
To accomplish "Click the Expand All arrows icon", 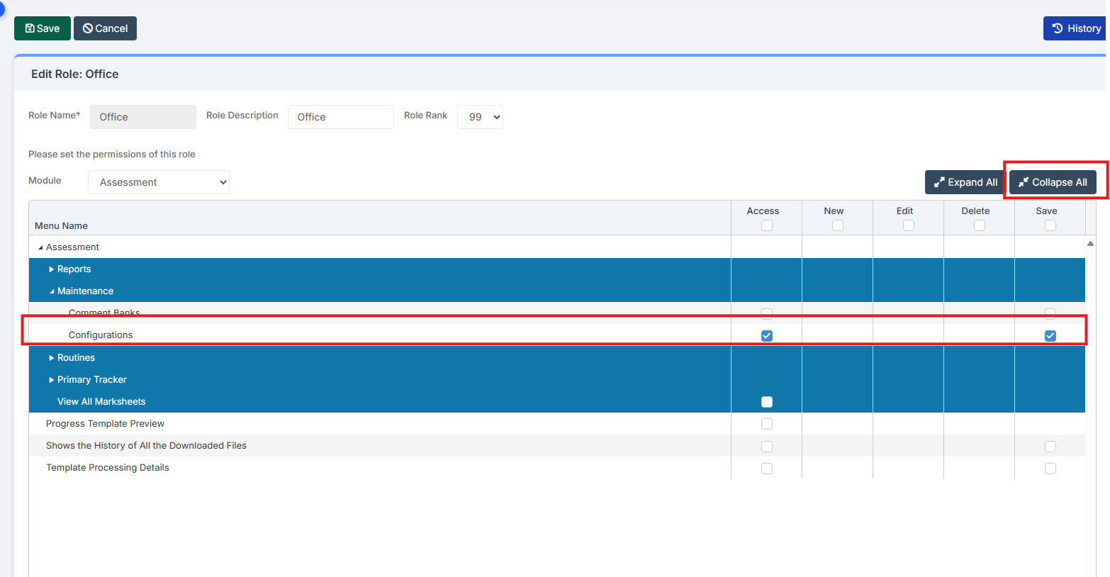I will pyautogui.click(x=939, y=182).
